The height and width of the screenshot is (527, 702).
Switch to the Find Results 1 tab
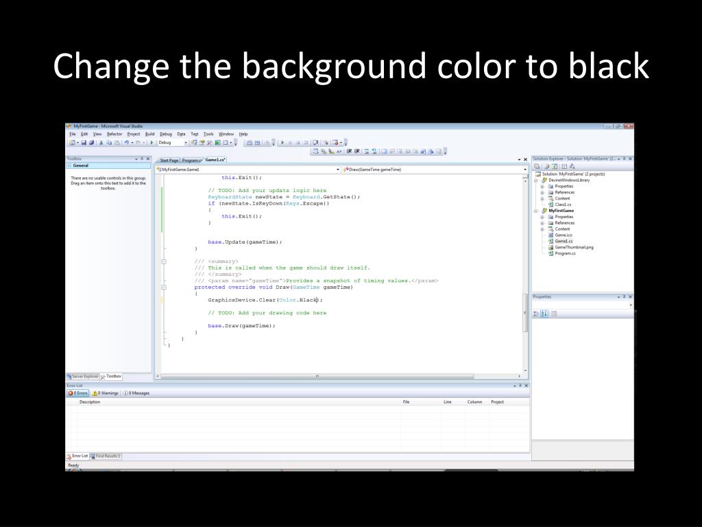point(106,456)
